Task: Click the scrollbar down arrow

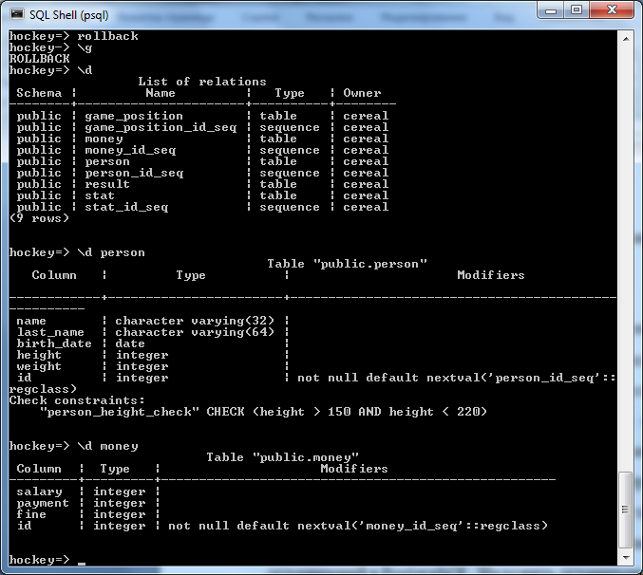Action: [626, 557]
